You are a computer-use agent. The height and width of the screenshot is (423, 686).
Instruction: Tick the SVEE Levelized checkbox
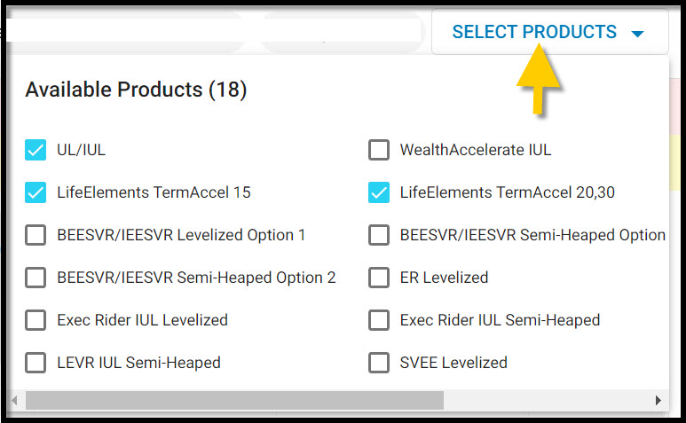379,363
